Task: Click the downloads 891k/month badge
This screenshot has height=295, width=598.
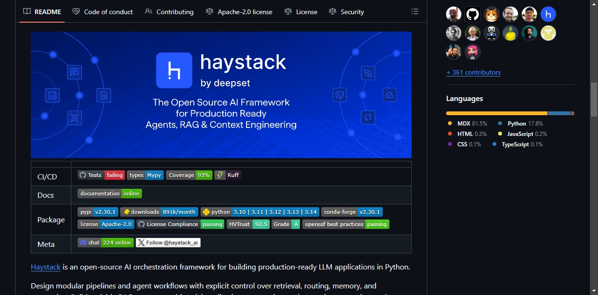Action: click(159, 212)
